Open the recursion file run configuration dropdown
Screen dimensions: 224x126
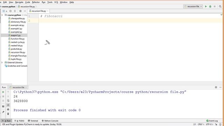(x=193, y=6)
